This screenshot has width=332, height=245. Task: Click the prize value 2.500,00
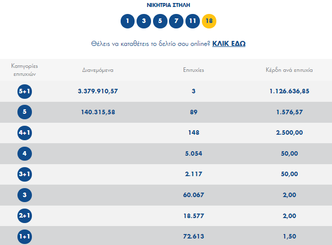[x=289, y=133]
